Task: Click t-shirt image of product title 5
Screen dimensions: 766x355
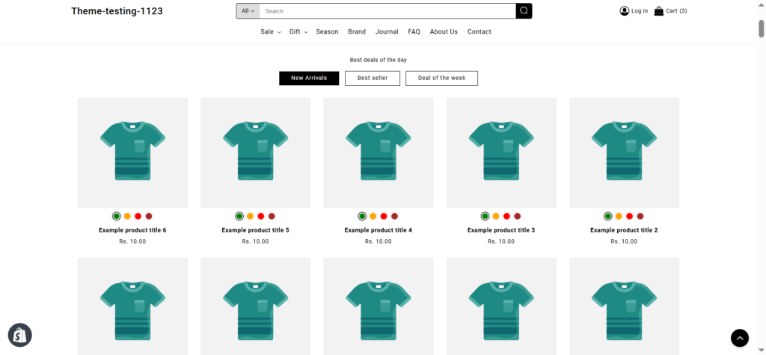Action: click(x=256, y=153)
